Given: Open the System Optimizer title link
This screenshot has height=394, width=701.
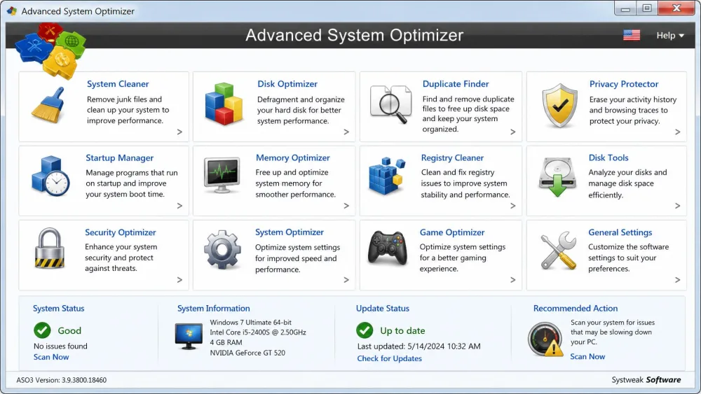Looking at the screenshot, I should click(x=290, y=232).
